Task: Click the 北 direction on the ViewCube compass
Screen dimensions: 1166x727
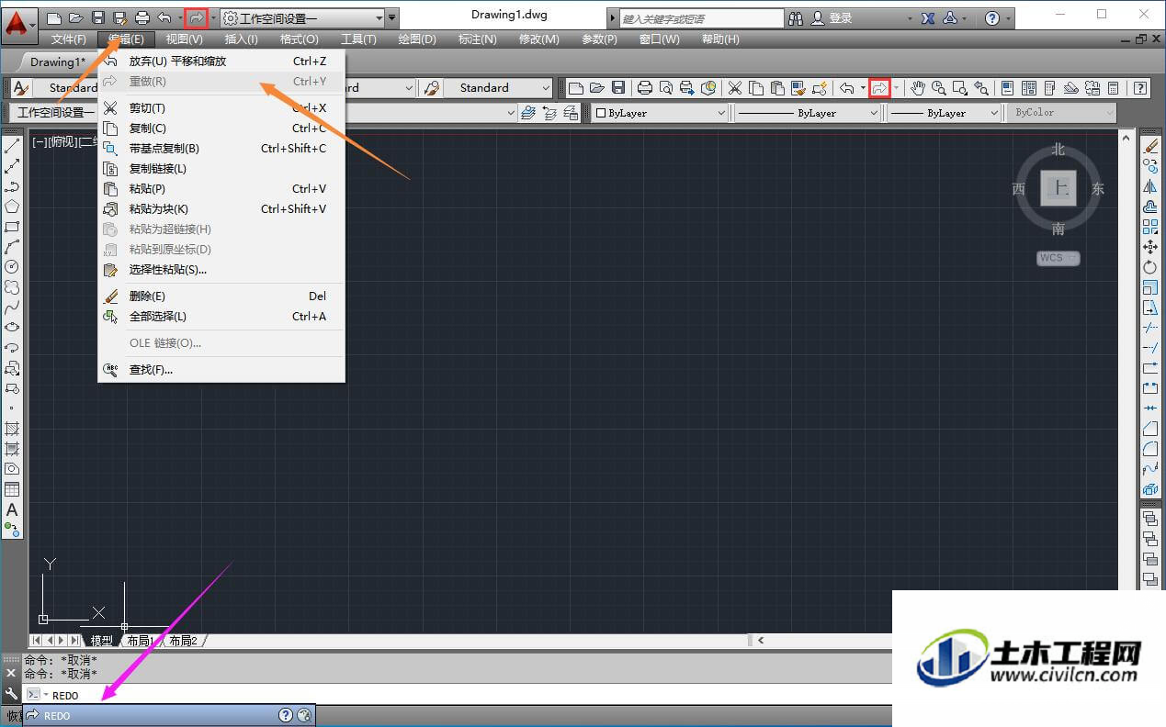Action: [1058, 149]
